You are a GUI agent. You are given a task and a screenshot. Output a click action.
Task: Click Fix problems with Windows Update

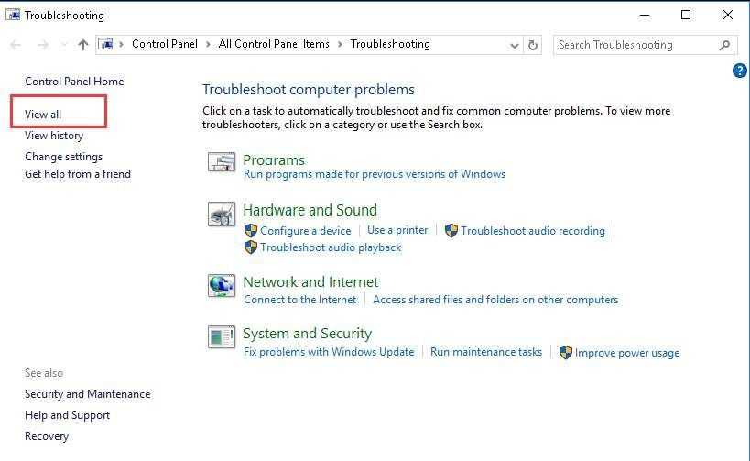coord(329,352)
